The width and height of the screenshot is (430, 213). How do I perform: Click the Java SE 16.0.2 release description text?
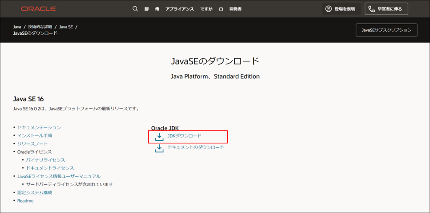76,109
